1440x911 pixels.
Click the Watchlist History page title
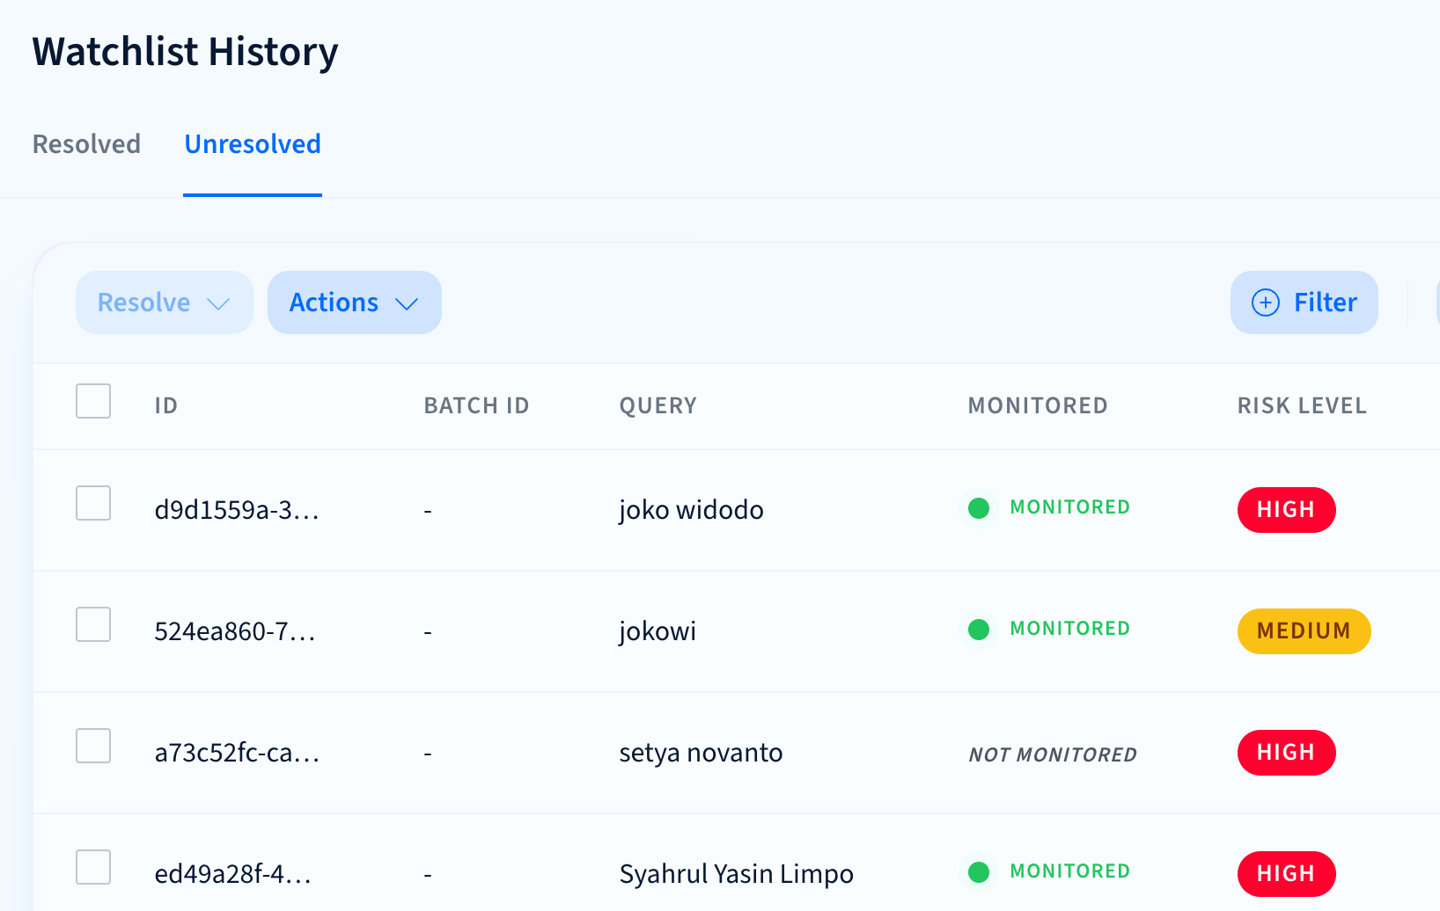pyautogui.click(x=185, y=52)
